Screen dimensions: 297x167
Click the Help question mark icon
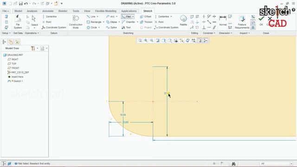pyautogui.click(x=293, y=10)
